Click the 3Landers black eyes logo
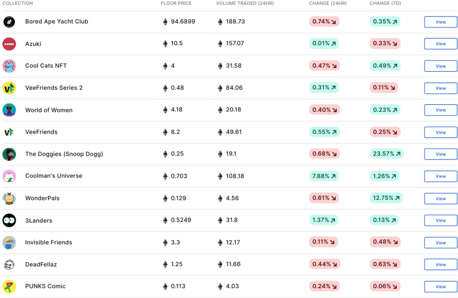 click(9, 220)
